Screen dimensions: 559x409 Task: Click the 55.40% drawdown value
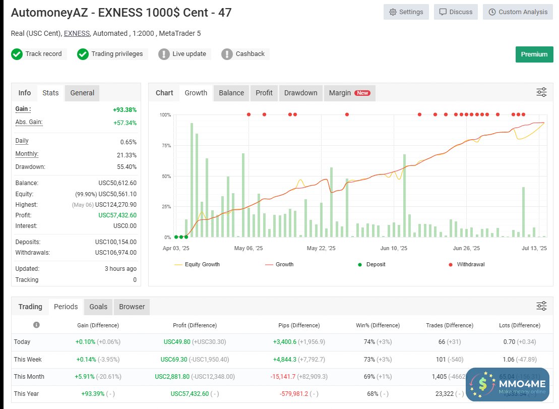pyautogui.click(x=127, y=167)
